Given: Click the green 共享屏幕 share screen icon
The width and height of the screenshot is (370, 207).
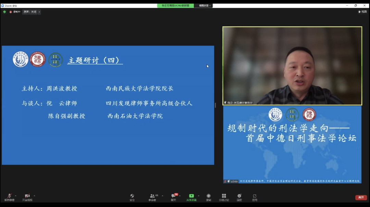Looking at the screenshot, I should tap(191, 197).
